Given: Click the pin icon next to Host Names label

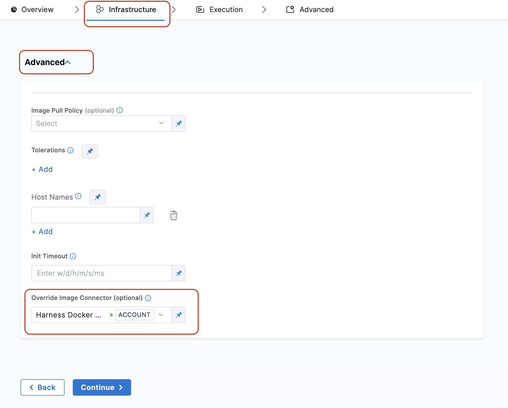Looking at the screenshot, I should pyautogui.click(x=97, y=197).
